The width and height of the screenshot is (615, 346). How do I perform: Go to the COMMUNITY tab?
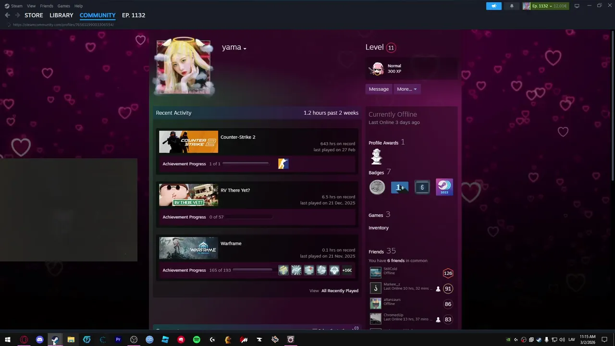pos(98,15)
